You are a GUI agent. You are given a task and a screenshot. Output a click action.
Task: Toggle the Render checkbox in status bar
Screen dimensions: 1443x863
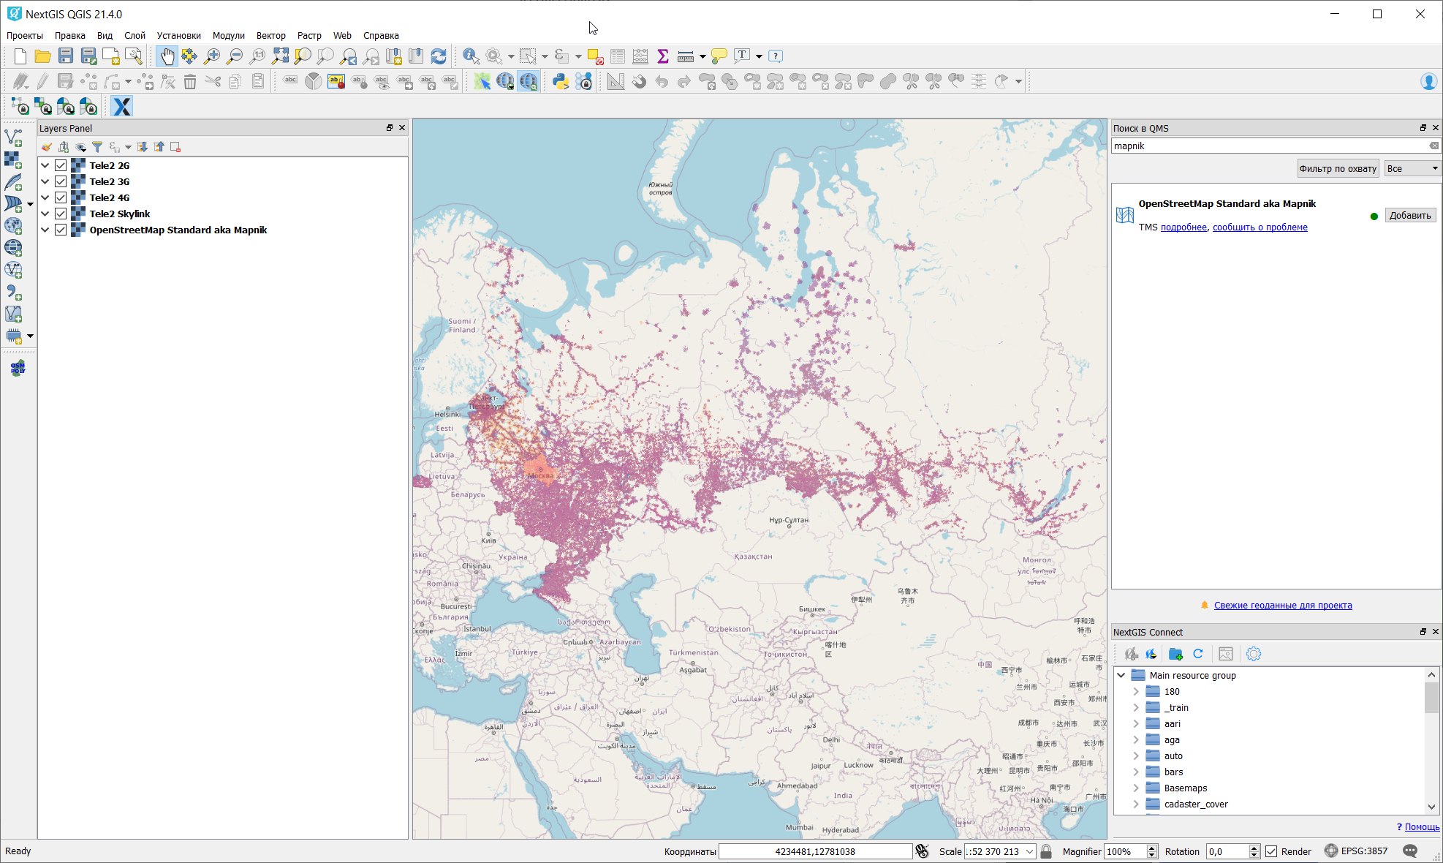(1272, 851)
